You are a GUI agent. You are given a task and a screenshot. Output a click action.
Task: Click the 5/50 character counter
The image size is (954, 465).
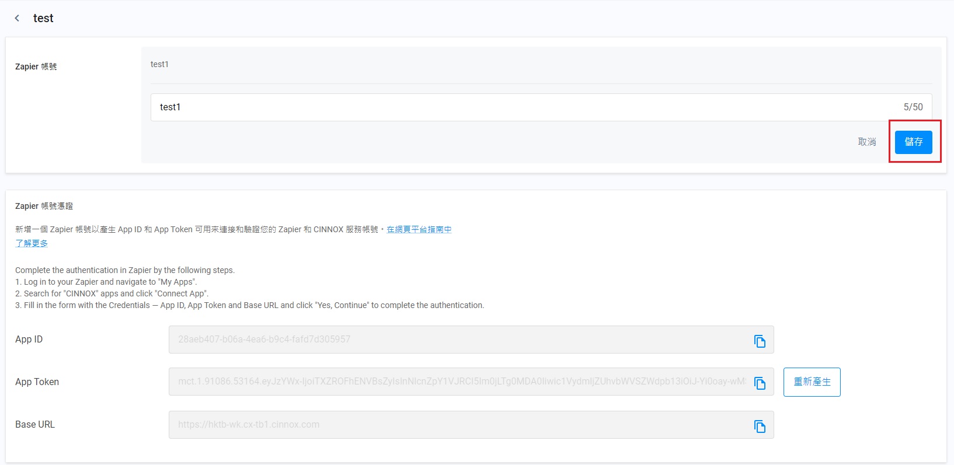coord(913,107)
